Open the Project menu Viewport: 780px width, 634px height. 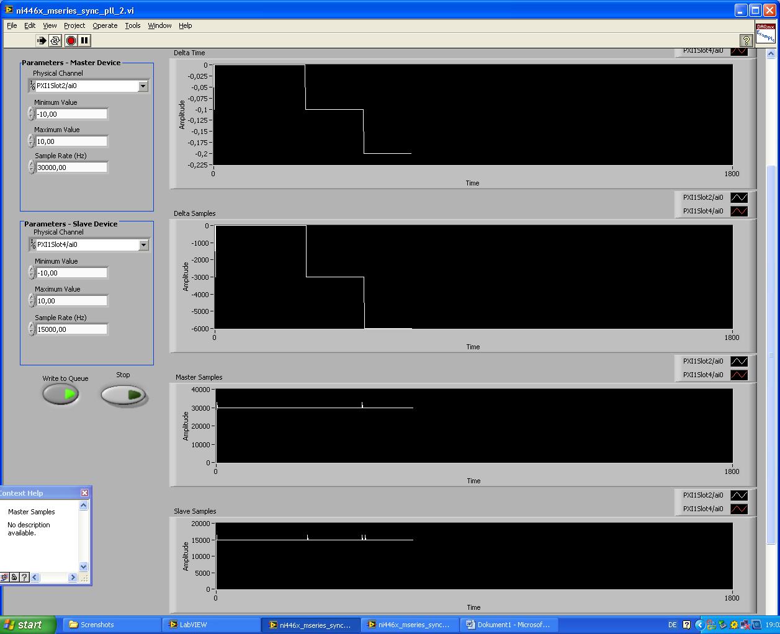74,25
